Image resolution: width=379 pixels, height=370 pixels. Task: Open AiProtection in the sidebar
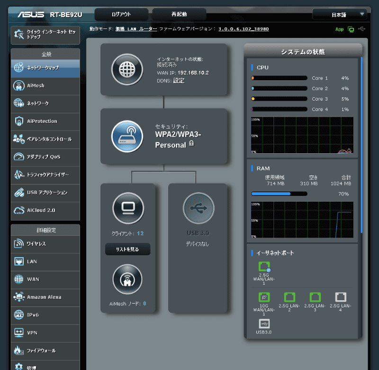45,121
